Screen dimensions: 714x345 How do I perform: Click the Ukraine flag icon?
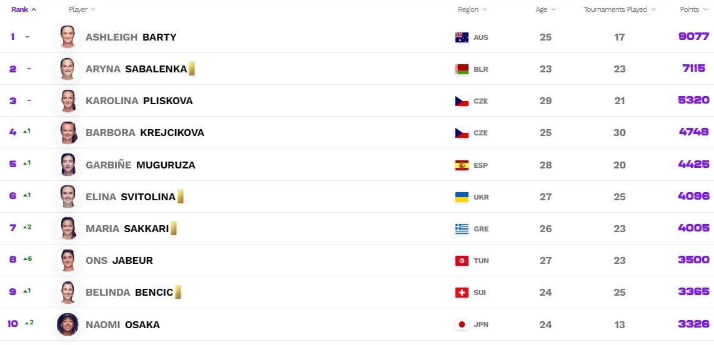(462, 197)
